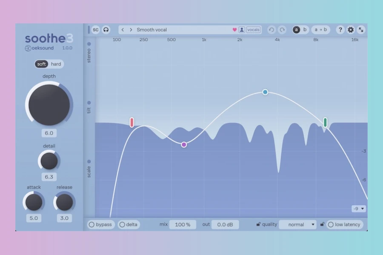Enable the bypass toggle

(x=100, y=224)
